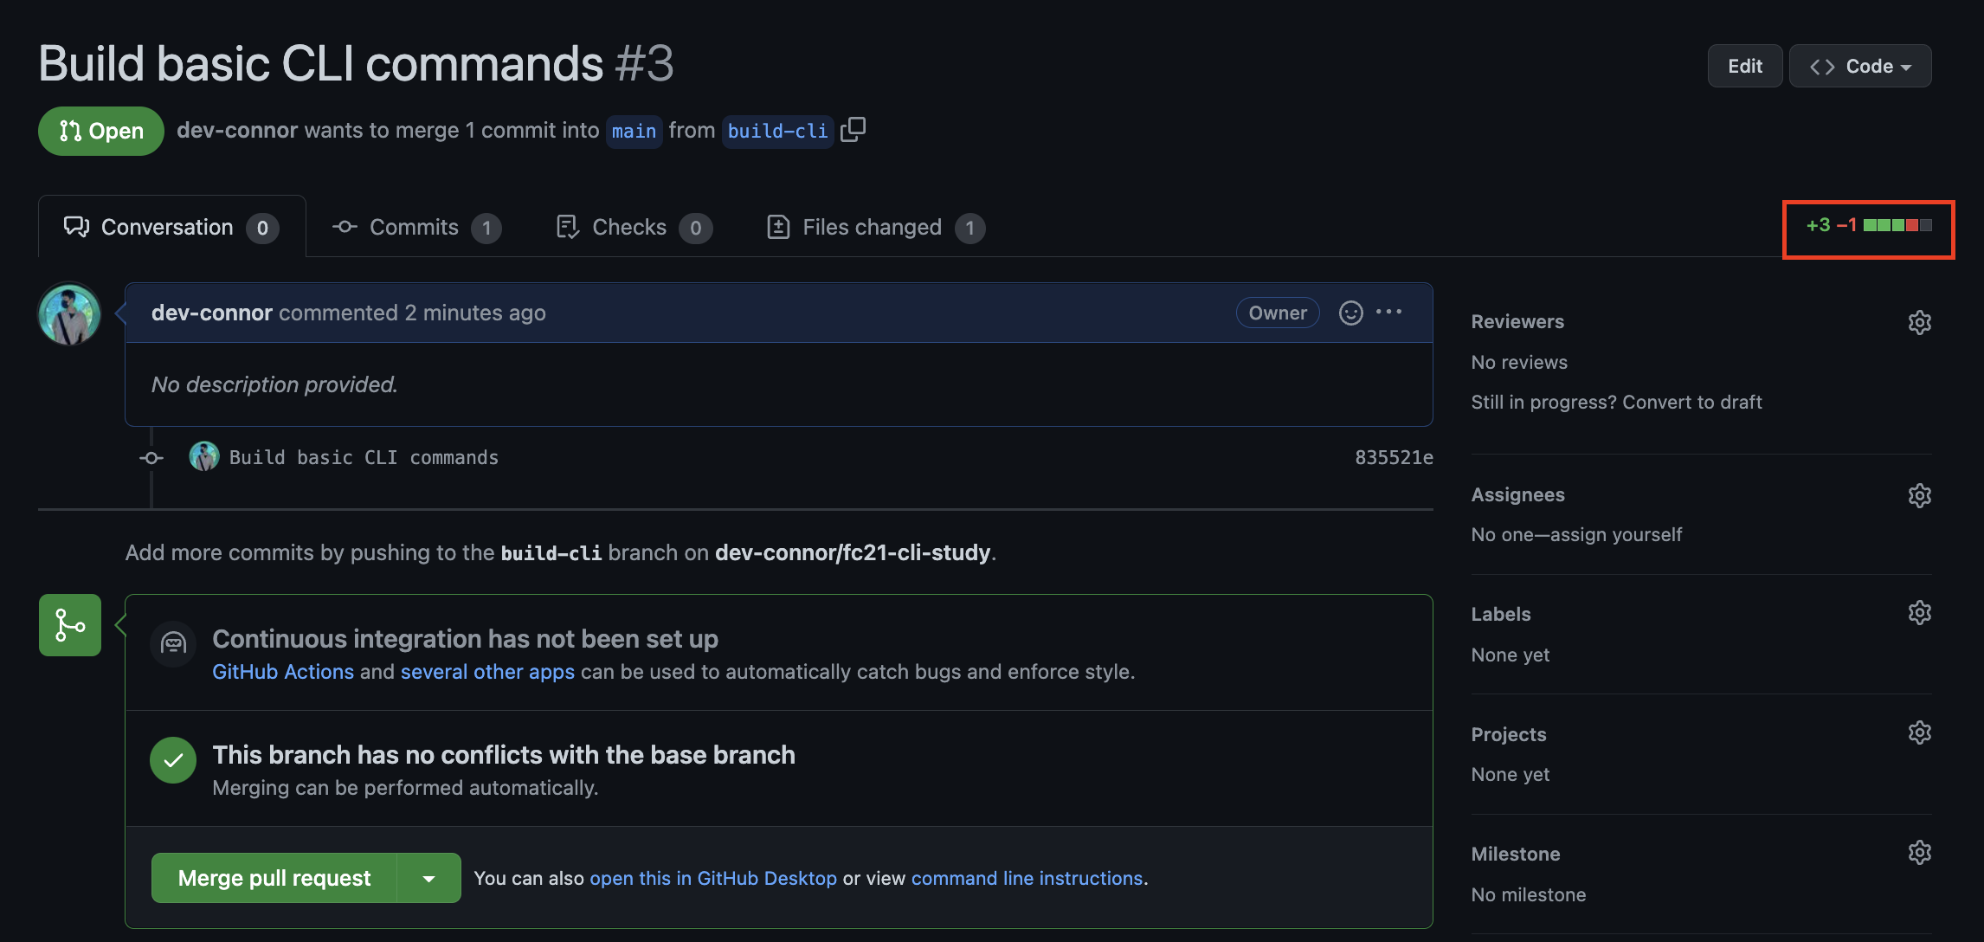Open the Labels gear settings
This screenshot has width=1984, height=942.
tap(1919, 613)
